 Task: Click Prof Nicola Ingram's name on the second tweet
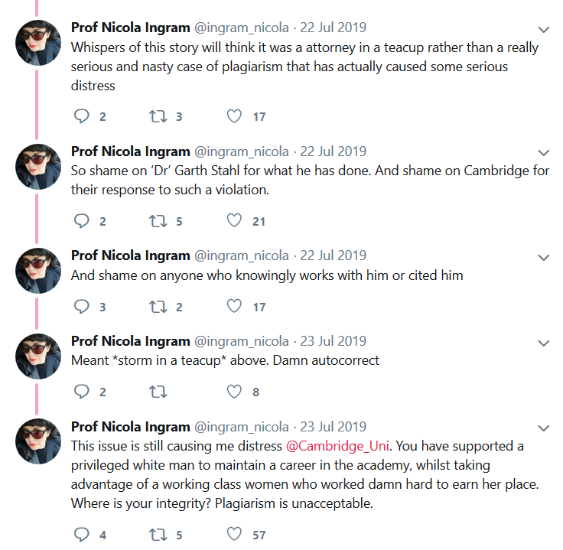point(129,151)
